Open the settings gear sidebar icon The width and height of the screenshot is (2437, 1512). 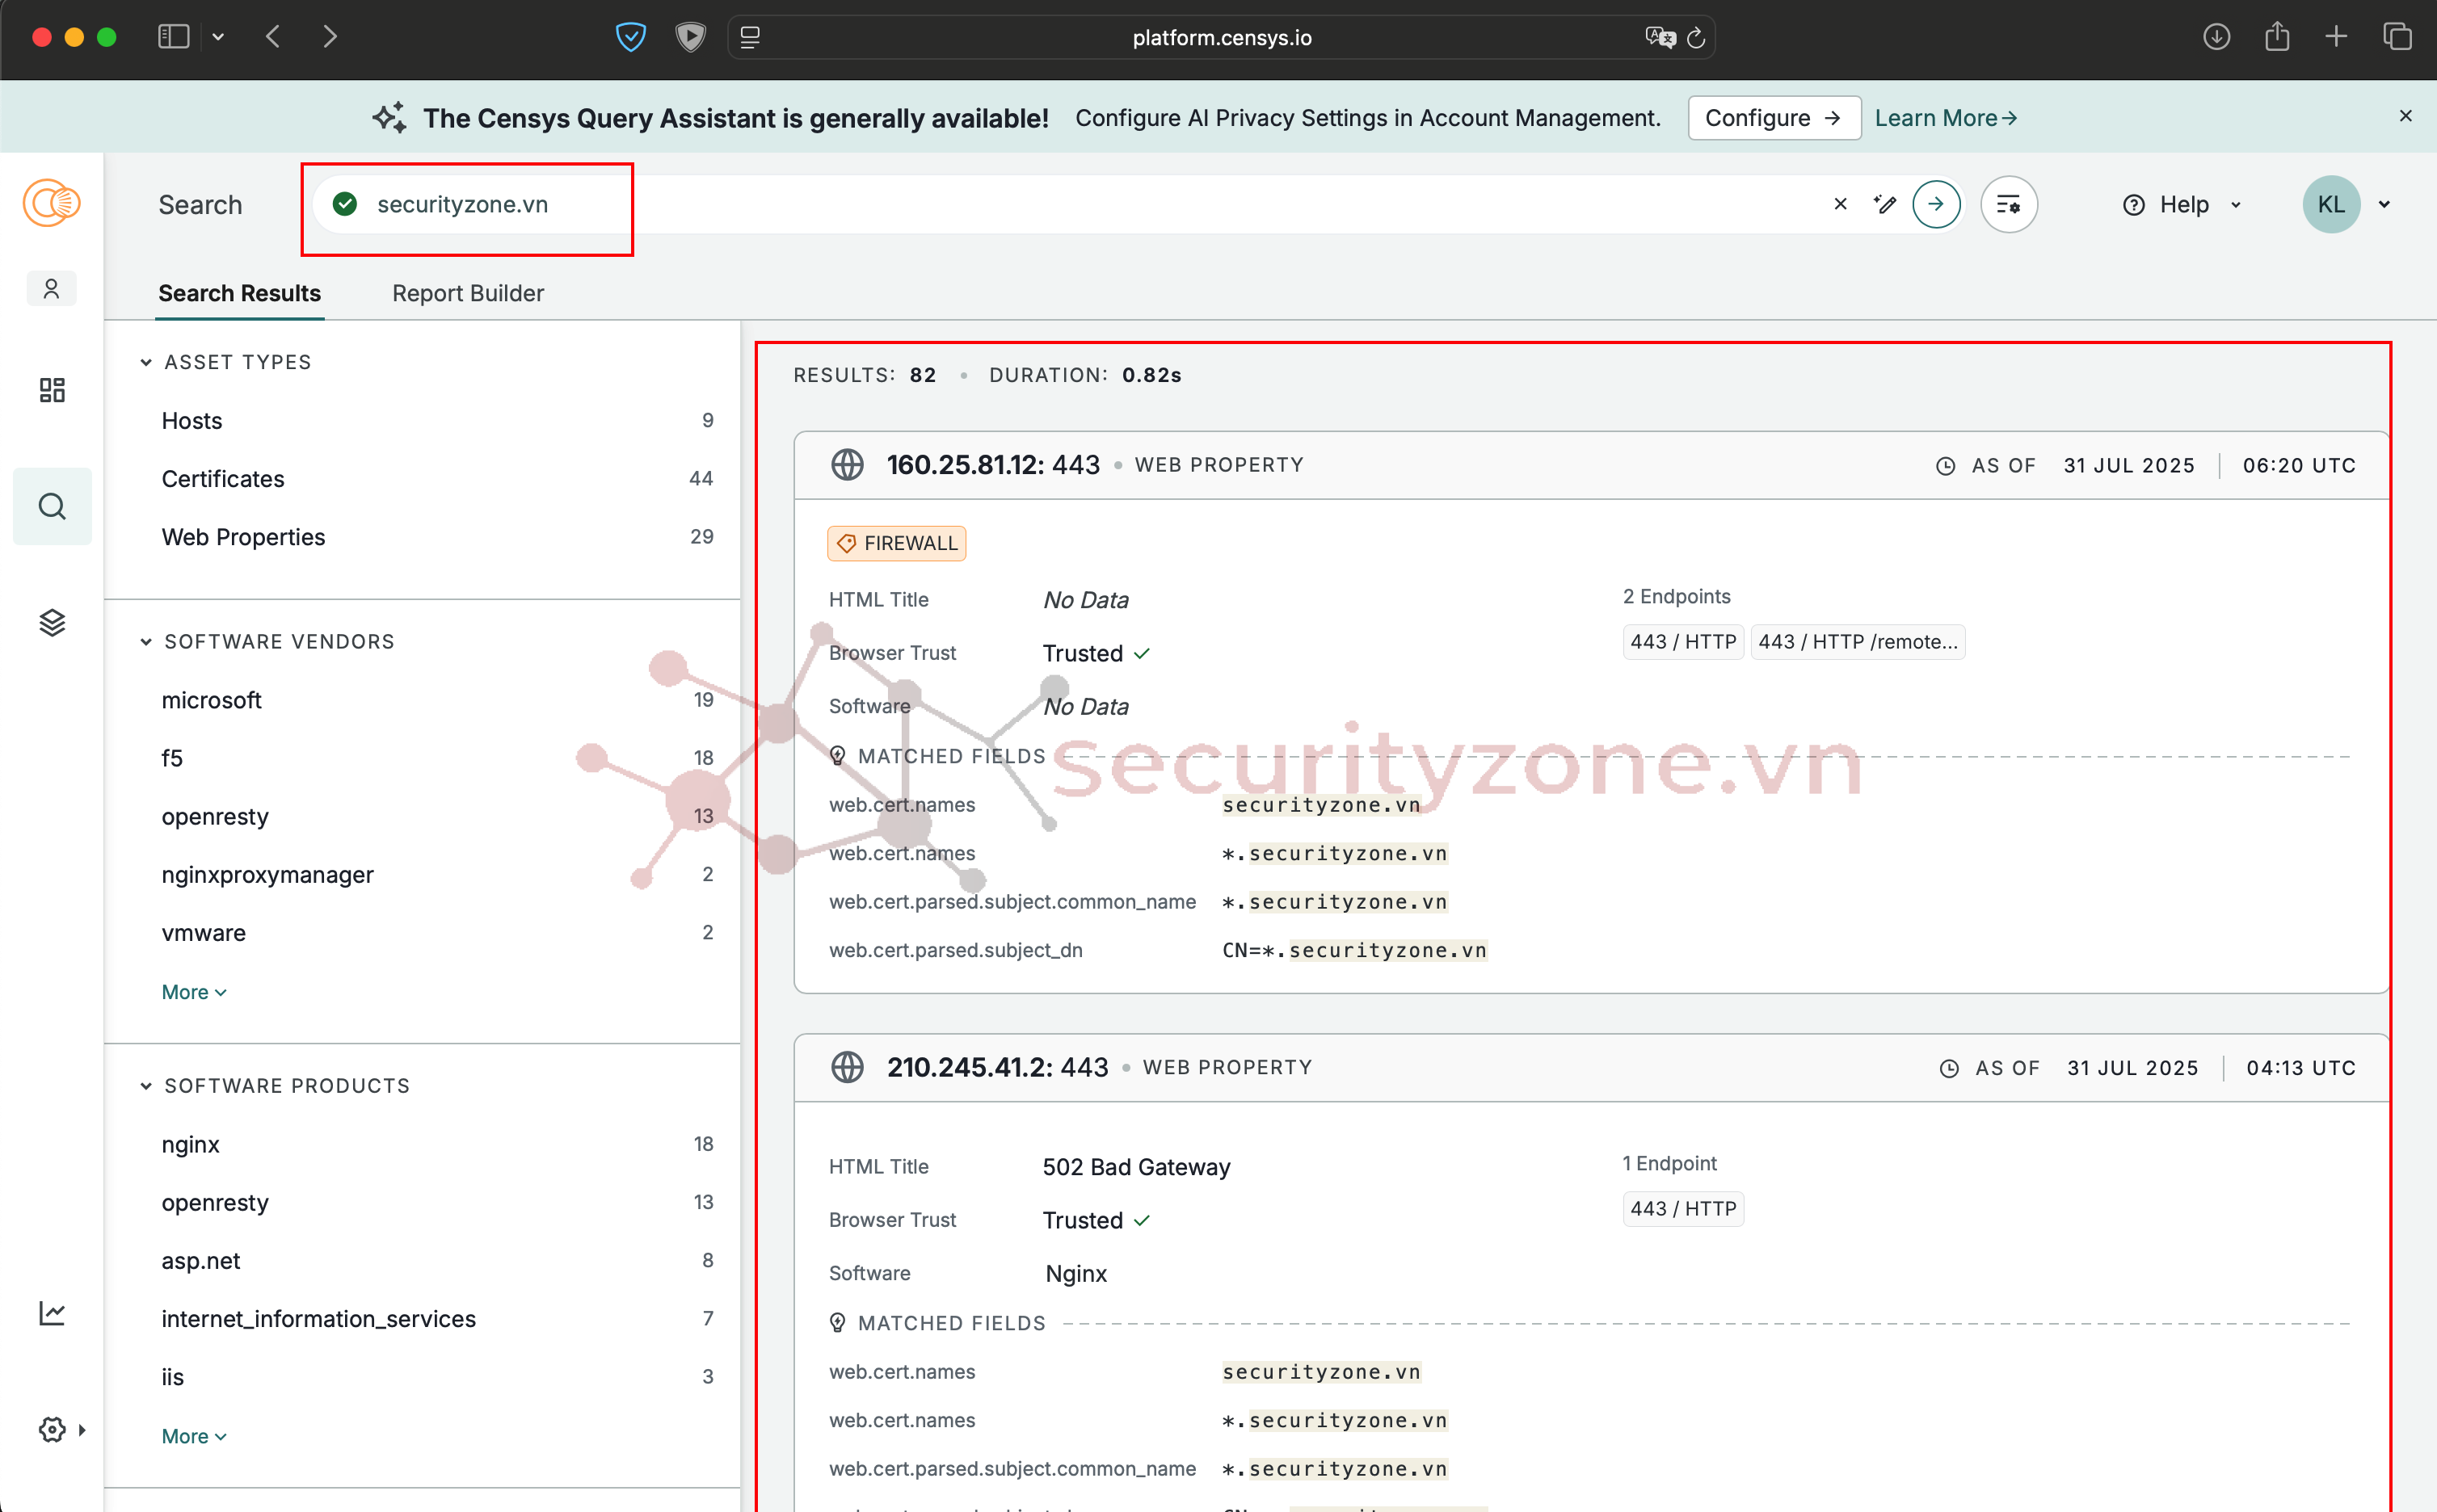pos(52,1430)
